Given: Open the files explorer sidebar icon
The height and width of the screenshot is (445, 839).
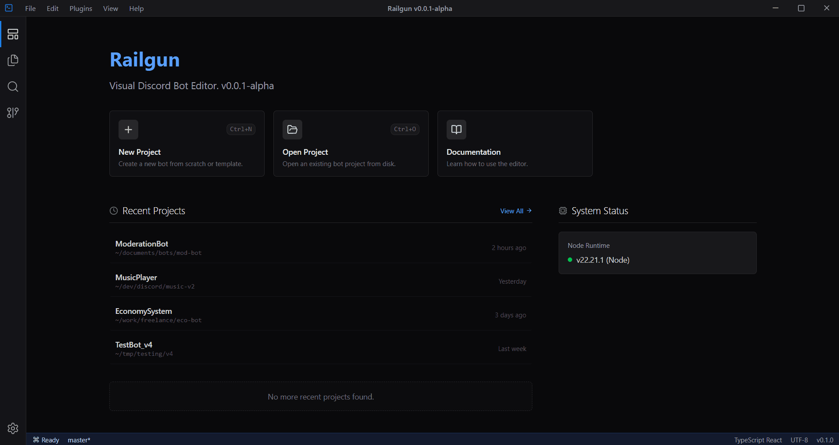Looking at the screenshot, I should pos(13,60).
